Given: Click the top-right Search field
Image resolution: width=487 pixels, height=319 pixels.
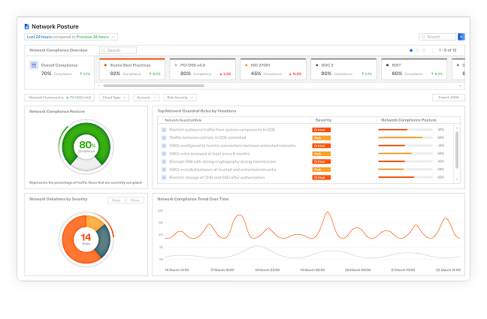Looking at the screenshot, I should click(437, 37).
